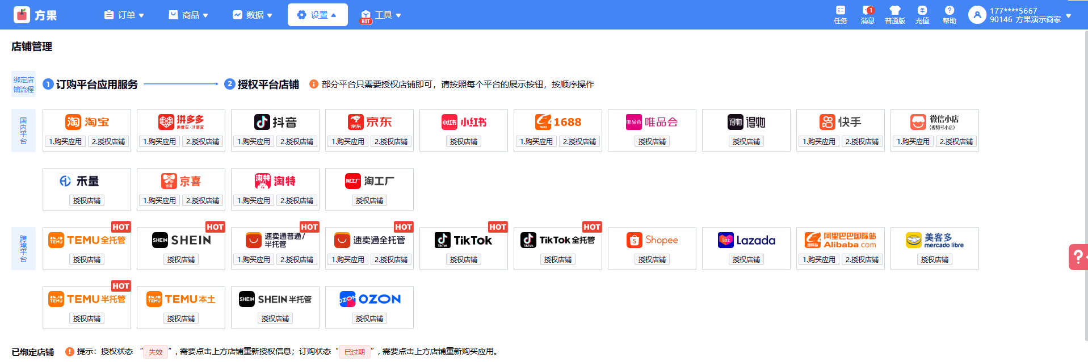Image resolution: width=1088 pixels, height=362 pixels.
Task: Expand the 工具 menu
Action: pyautogui.click(x=381, y=15)
